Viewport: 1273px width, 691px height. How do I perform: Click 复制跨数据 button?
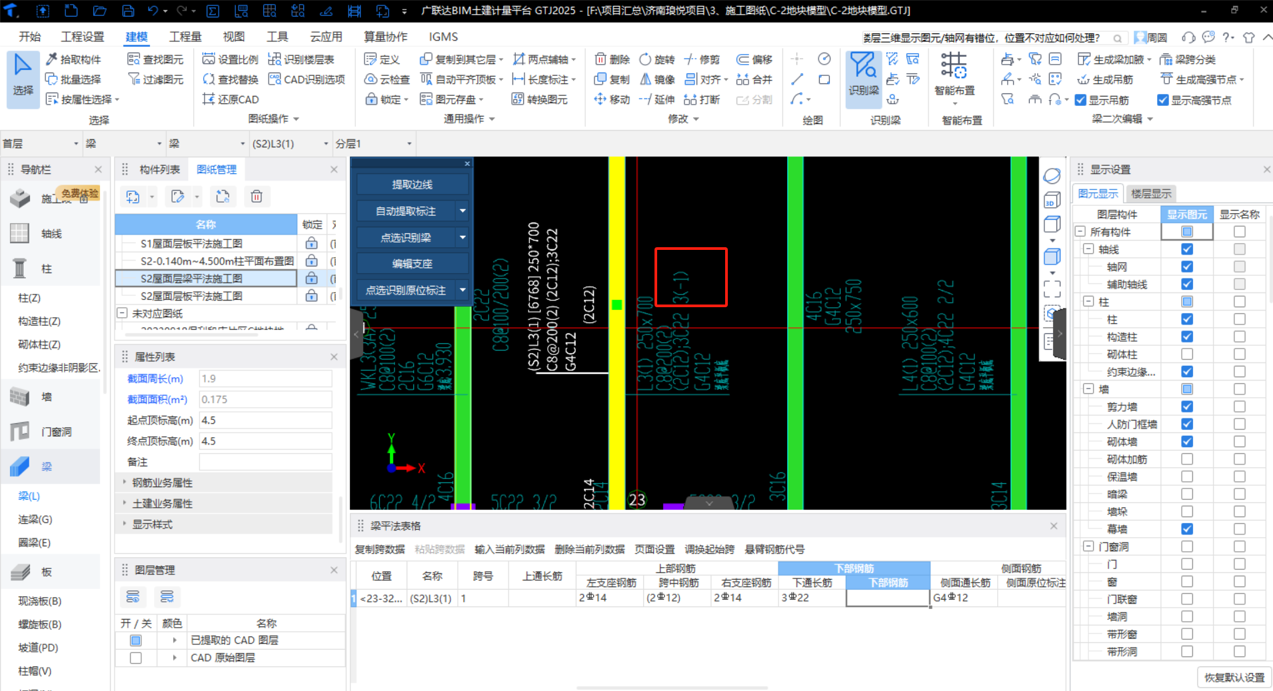379,549
